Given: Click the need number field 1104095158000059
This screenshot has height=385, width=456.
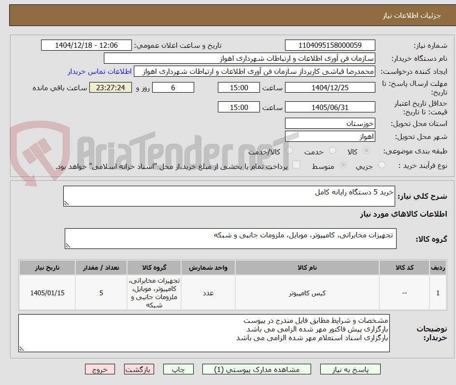Looking at the screenshot, I should tap(330, 45).
